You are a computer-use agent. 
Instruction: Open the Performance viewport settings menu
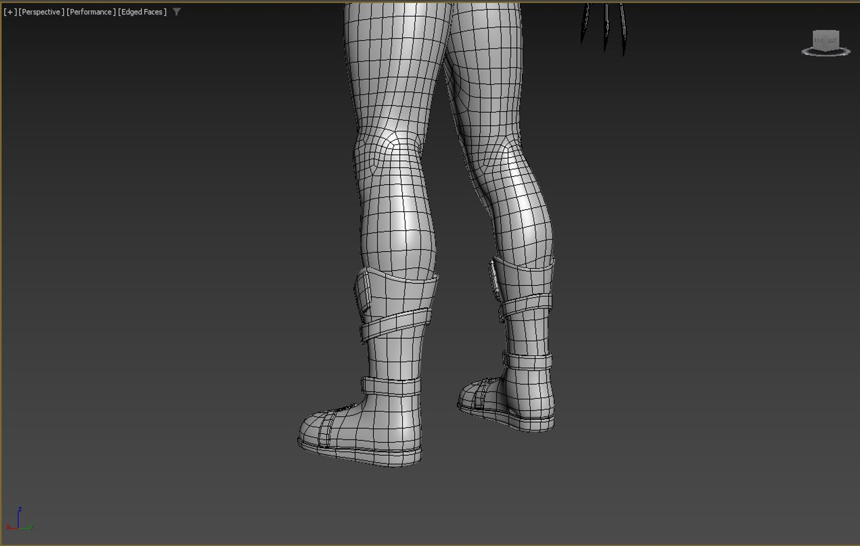[x=91, y=12]
